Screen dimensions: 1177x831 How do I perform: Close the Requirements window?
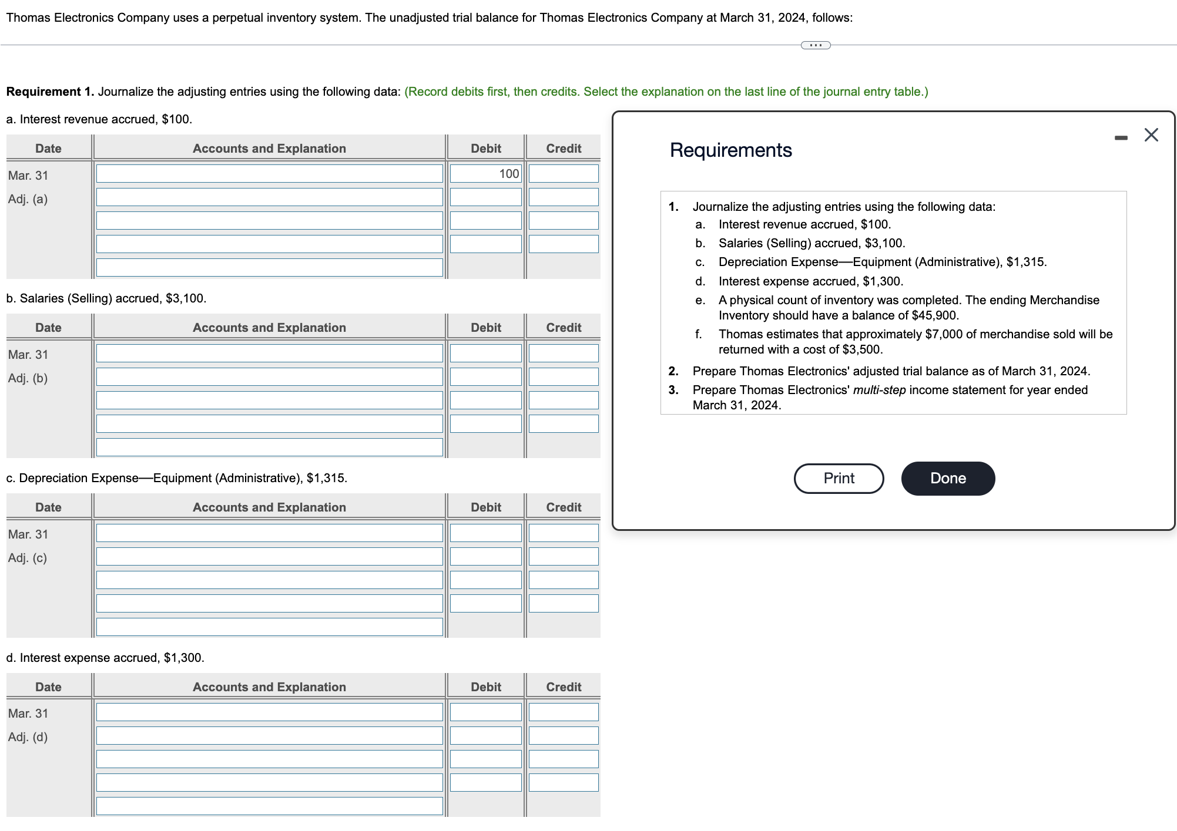(x=1150, y=134)
